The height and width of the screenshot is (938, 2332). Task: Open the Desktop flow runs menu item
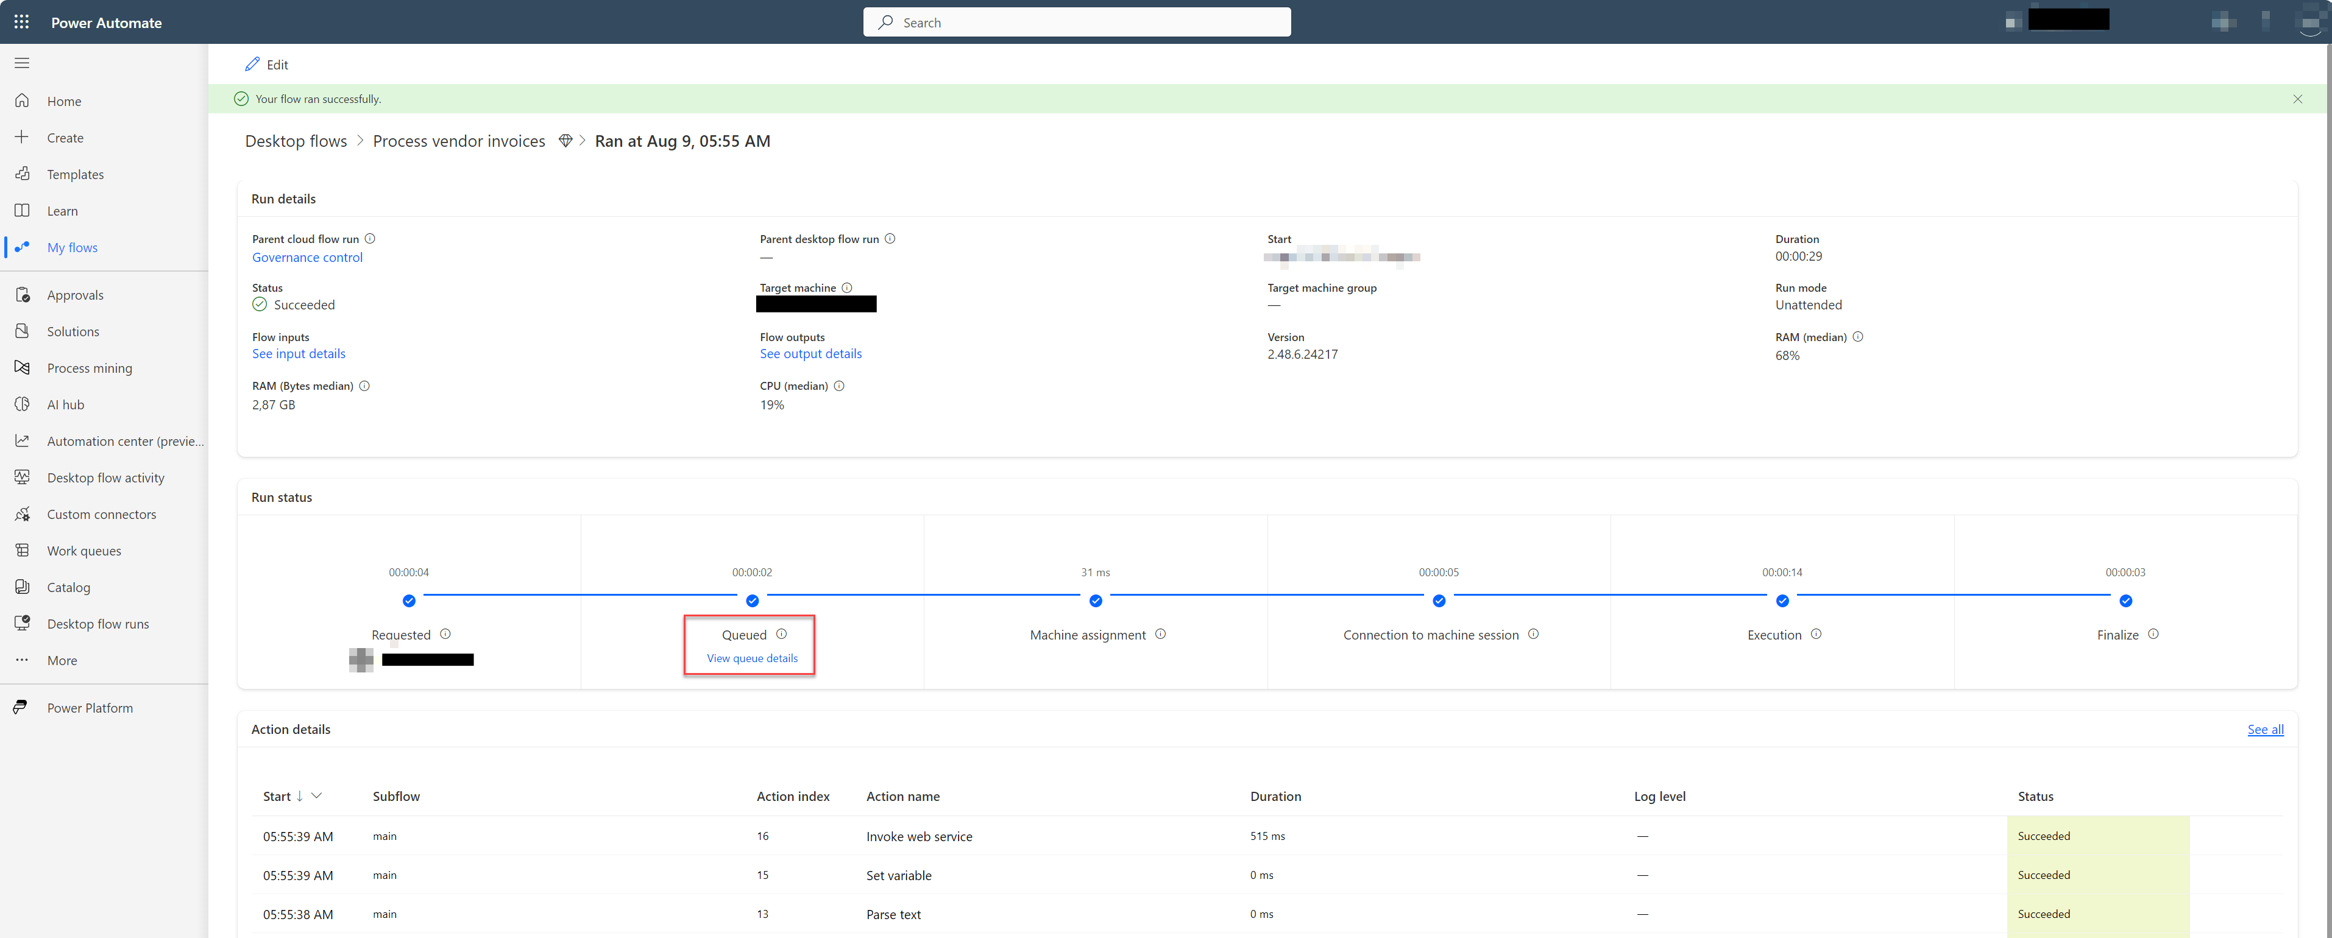coord(97,623)
